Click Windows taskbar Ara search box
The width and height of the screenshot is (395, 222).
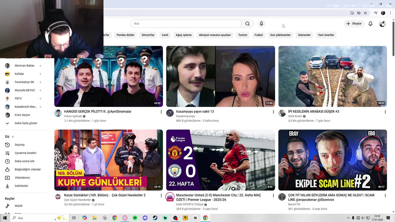[x=40, y=218]
